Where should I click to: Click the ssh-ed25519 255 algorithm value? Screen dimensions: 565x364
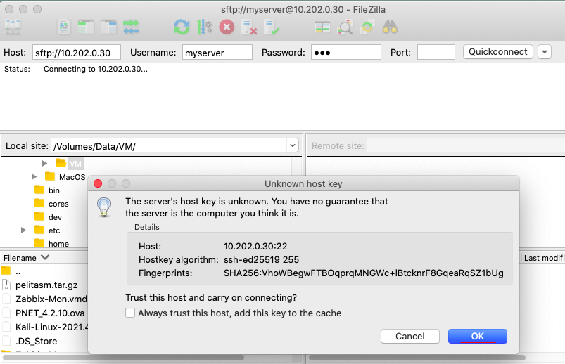coord(261,259)
